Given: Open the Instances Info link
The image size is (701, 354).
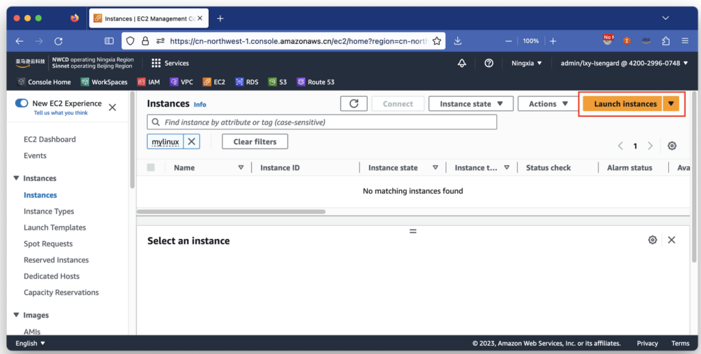Looking at the screenshot, I should click(x=200, y=105).
